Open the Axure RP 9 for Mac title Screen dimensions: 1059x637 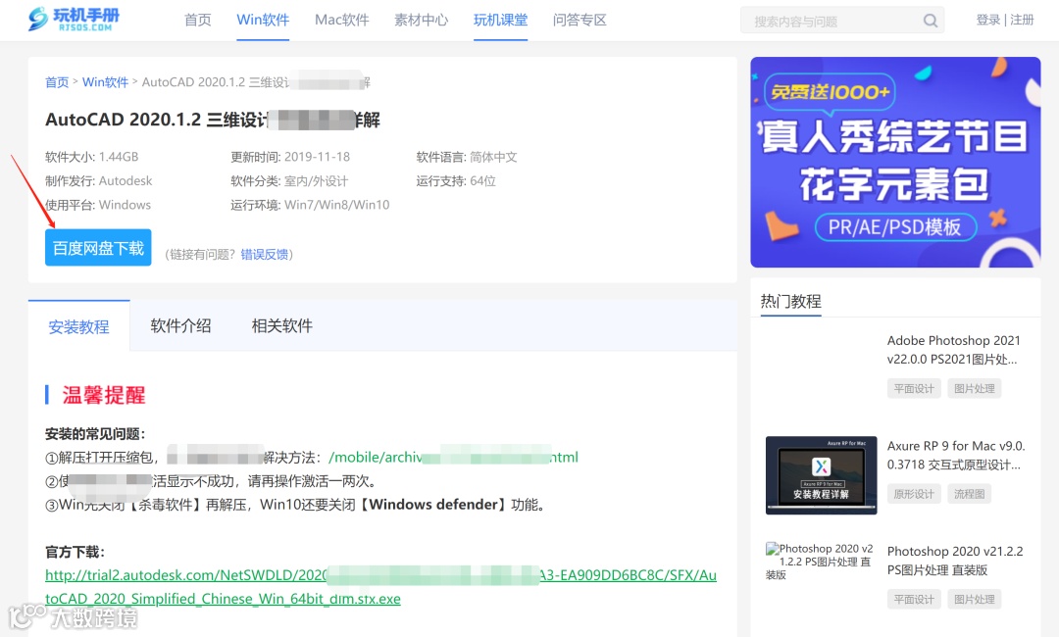tap(956, 455)
